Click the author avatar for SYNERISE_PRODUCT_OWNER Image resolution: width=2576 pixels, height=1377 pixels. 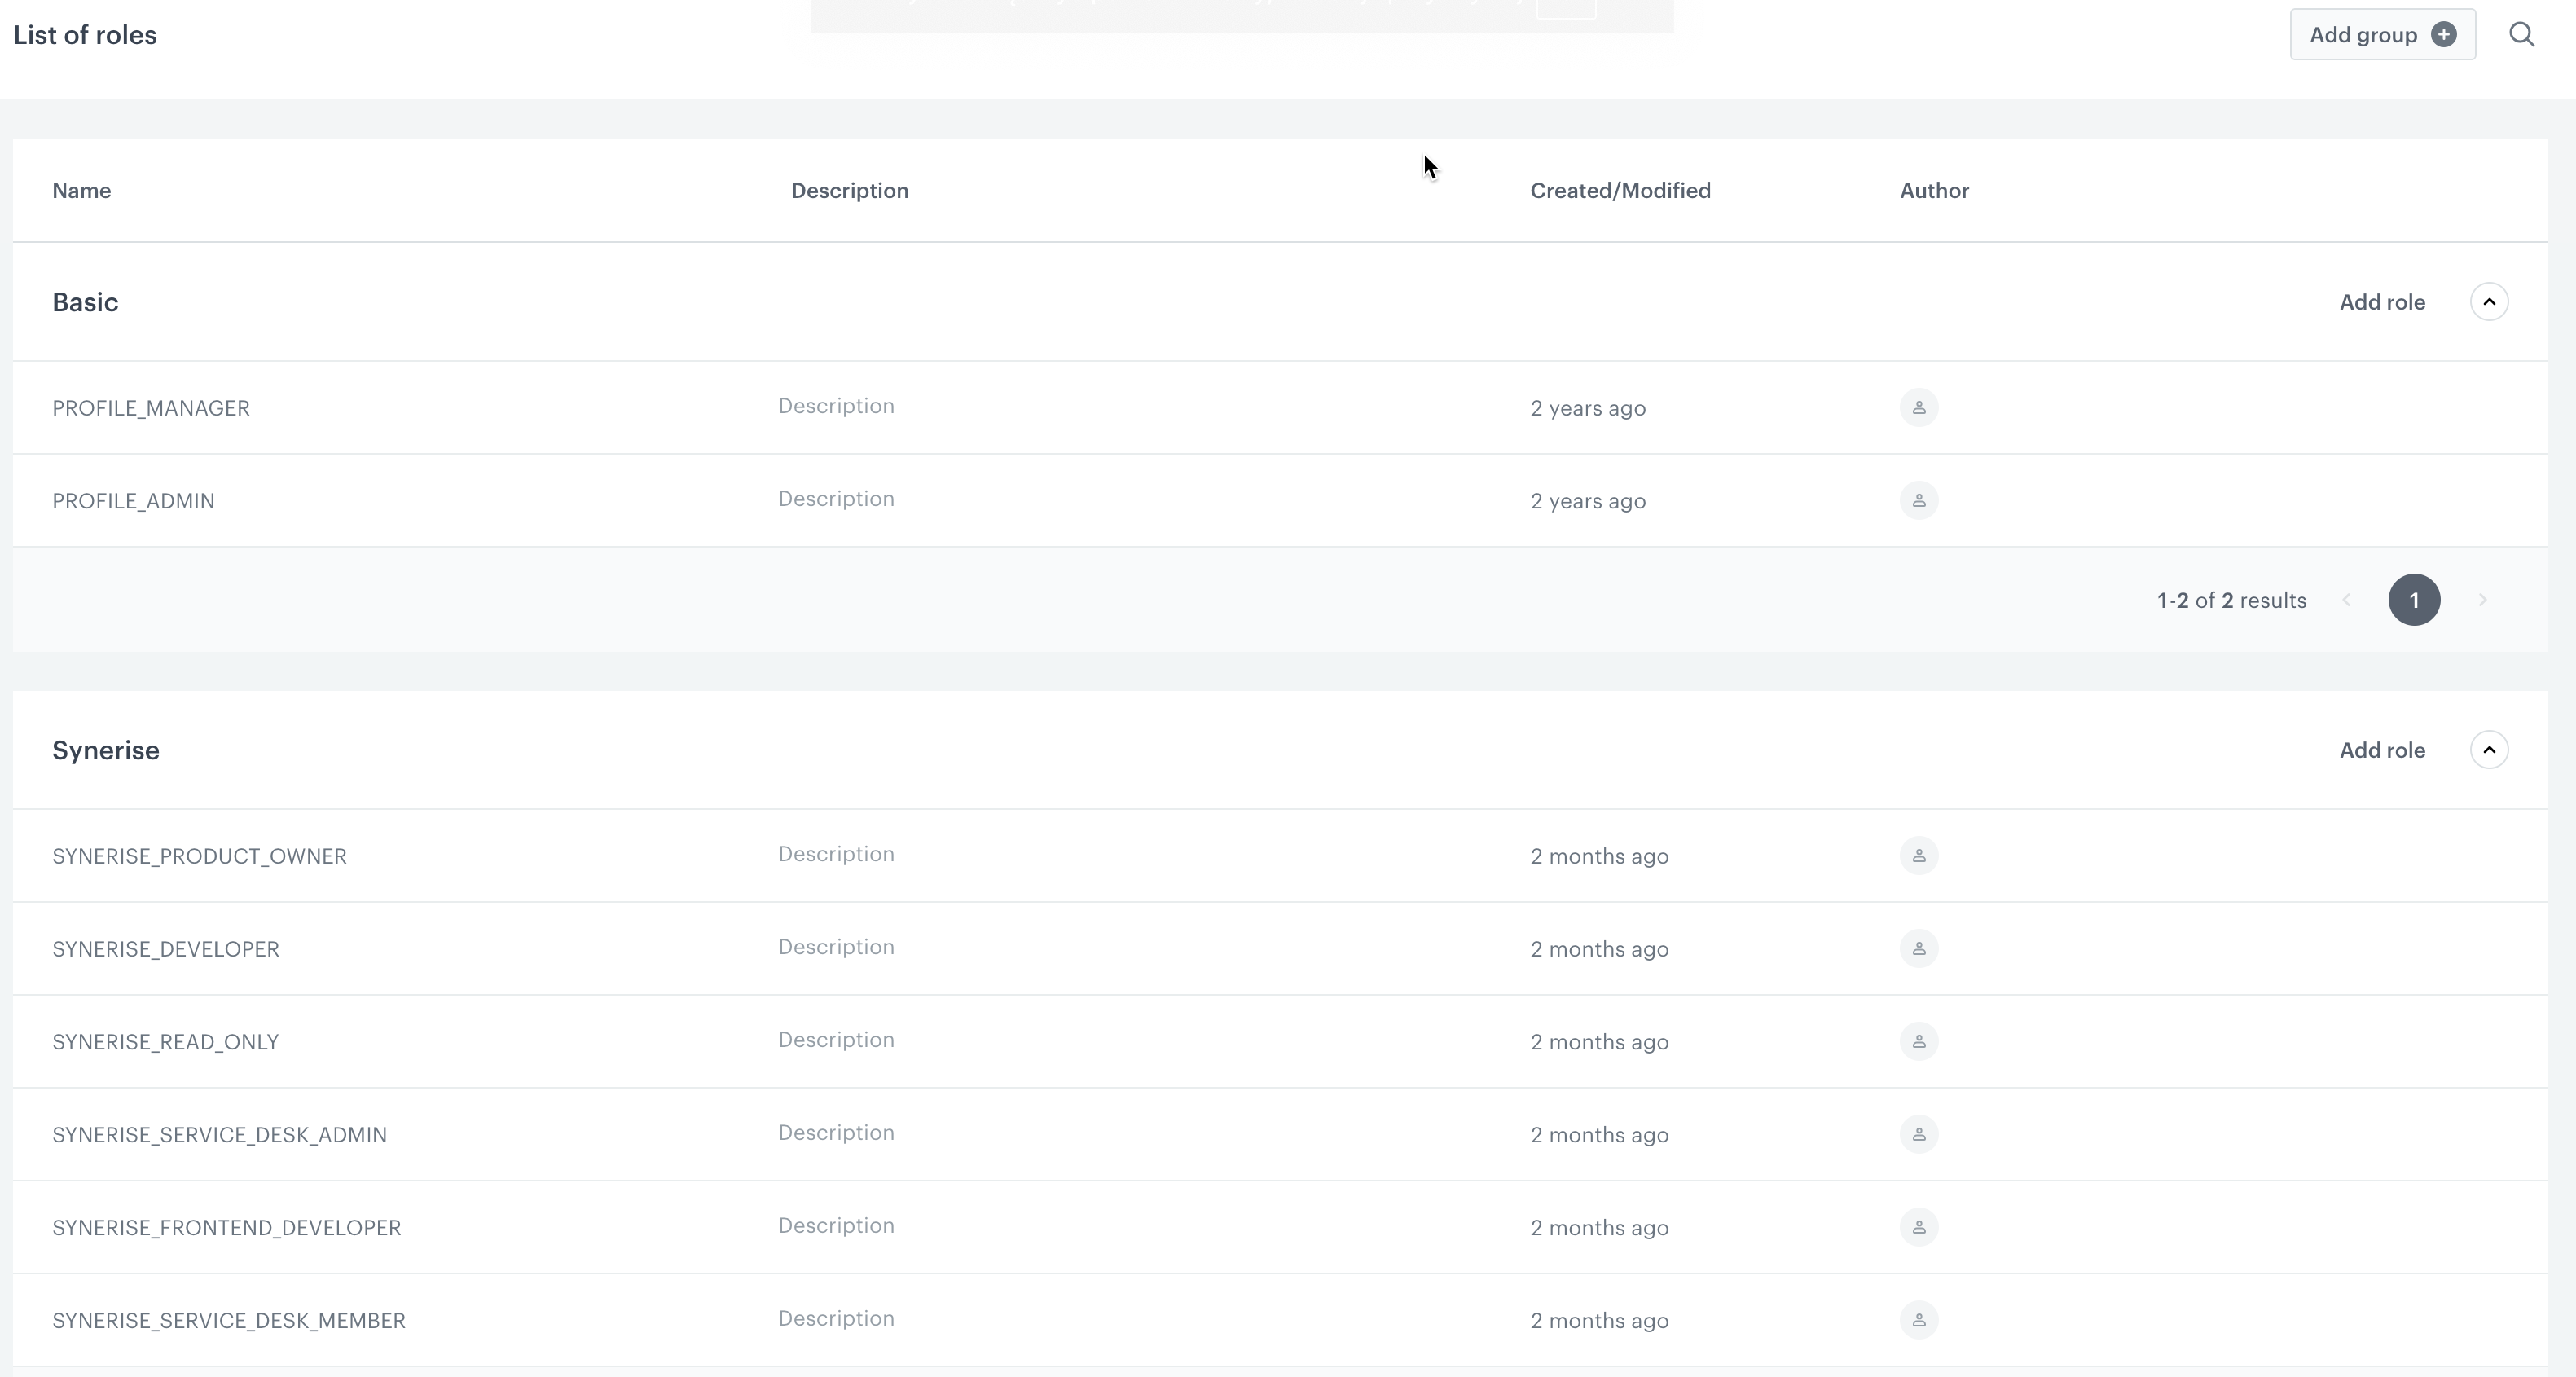pyautogui.click(x=1918, y=855)
